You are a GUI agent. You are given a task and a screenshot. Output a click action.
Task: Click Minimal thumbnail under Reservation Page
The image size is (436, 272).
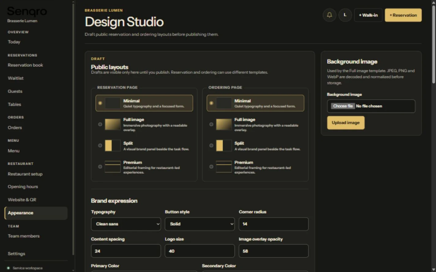[113, 103]
